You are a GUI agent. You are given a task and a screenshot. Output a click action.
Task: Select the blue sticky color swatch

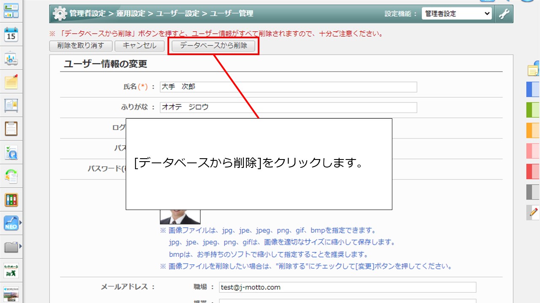pyautogui.click(x=533, y=89)
